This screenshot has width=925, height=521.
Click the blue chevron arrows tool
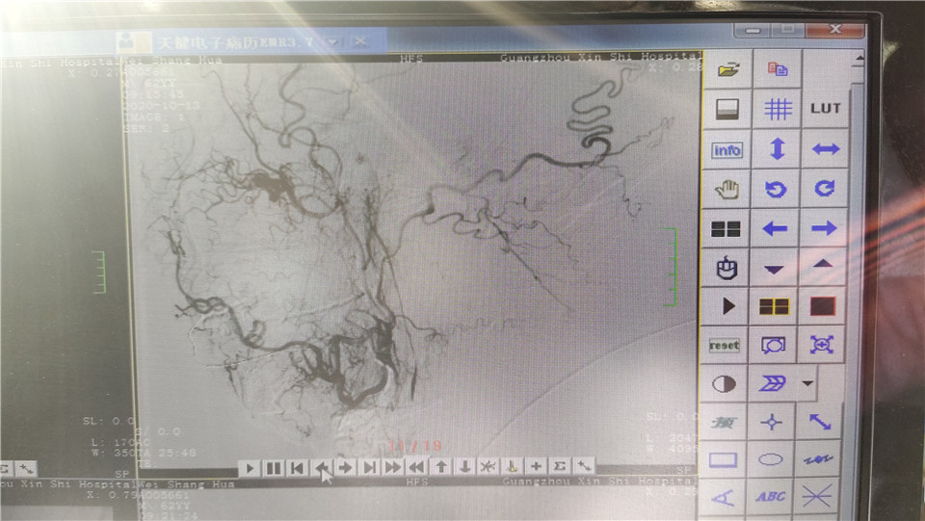click(772, 383)
